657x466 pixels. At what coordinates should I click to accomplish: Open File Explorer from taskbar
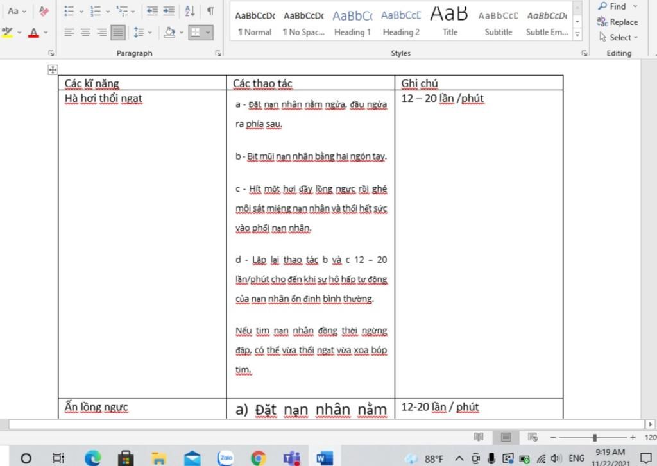click(x=159, y=458)
